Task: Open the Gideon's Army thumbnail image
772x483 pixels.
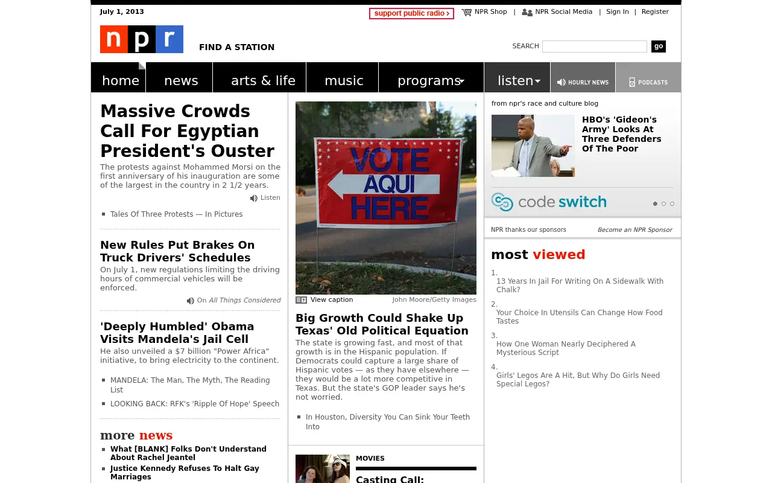Action: [x=533, y=146]
